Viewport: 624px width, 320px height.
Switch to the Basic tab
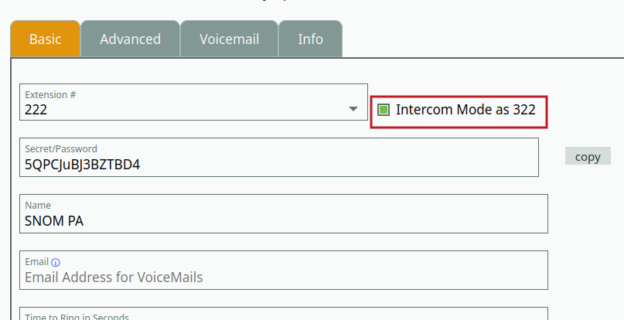[45, 39]
